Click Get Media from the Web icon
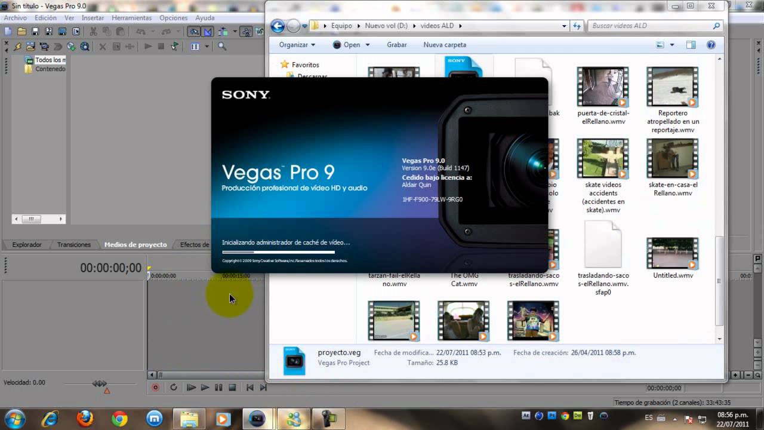The width and height of the screenshot is (764, 430). click(85, 46)
